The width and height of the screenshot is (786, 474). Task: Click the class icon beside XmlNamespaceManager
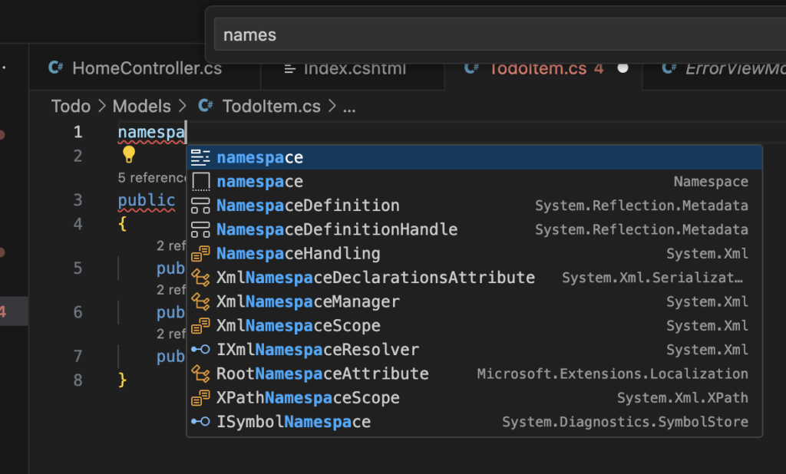201,301
